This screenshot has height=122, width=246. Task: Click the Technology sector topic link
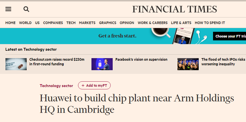(x=56, y=86)
